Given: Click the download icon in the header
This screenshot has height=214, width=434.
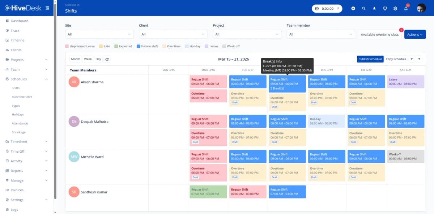Looking at the screenshot, I should point(374,8).
